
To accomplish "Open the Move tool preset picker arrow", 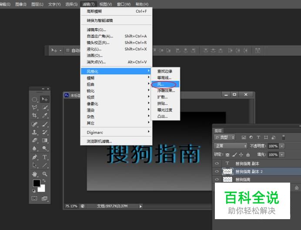I will coord(60,50).
